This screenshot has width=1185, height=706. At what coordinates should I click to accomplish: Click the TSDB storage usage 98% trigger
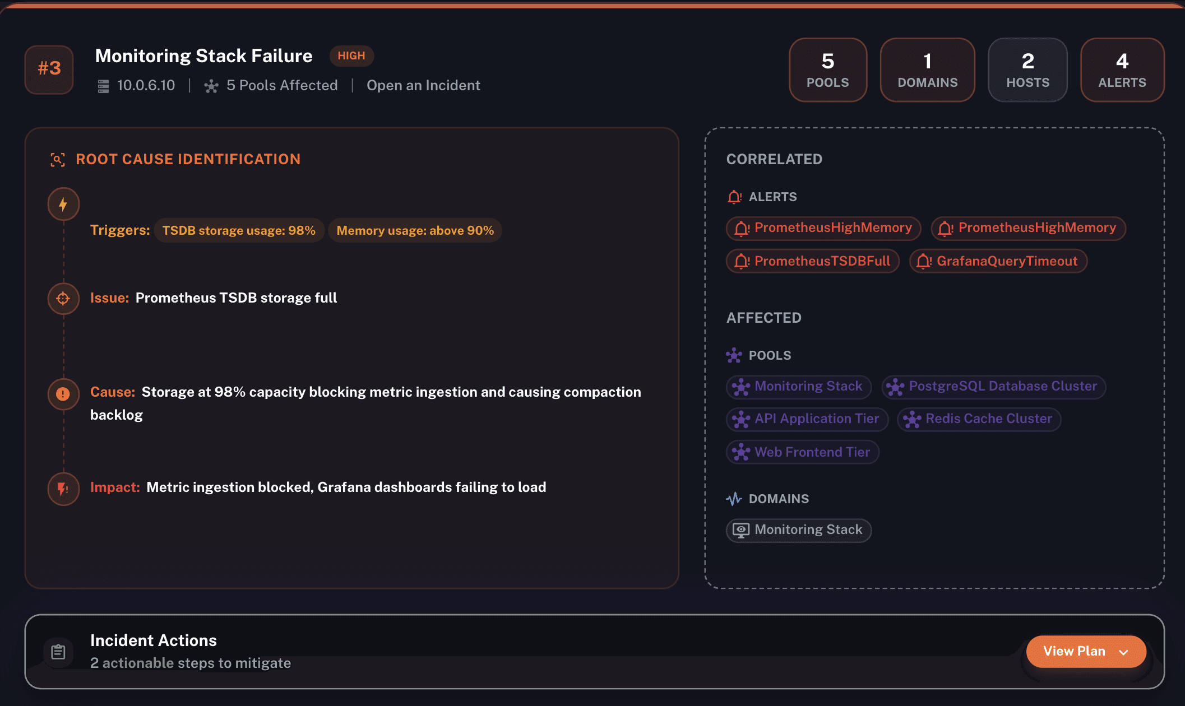[239, 230]
